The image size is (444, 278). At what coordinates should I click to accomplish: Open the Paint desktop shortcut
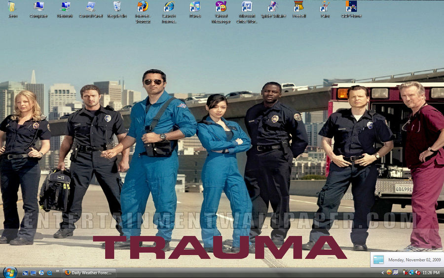325,9
